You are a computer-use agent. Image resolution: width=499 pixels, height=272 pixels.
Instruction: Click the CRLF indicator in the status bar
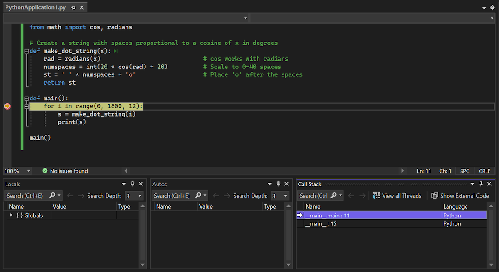484,171
